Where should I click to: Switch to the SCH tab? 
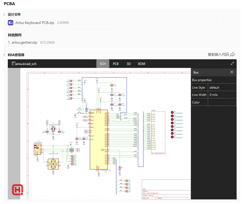click(x=103, y=64)
